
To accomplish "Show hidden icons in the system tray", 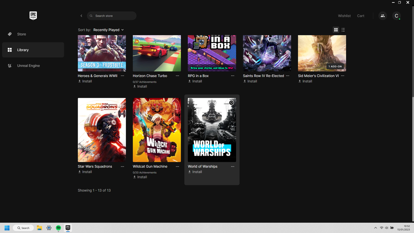I will (375, 228).
